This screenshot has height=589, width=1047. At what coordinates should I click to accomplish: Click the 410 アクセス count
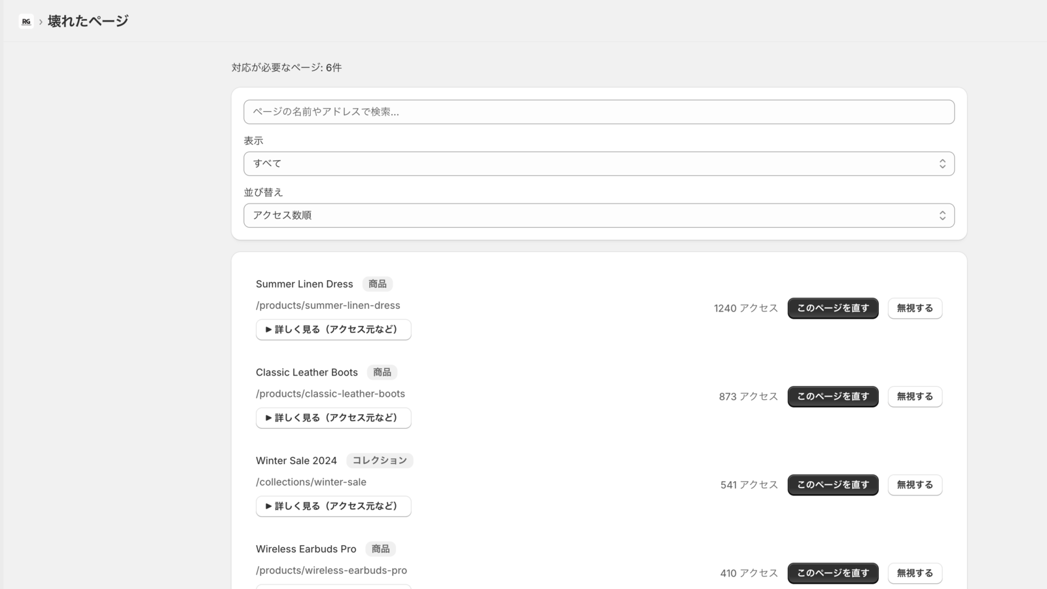click(x=749, y=573)
